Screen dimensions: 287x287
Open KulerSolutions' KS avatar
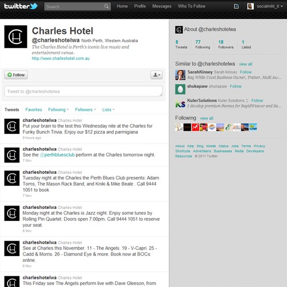[180, 103]
